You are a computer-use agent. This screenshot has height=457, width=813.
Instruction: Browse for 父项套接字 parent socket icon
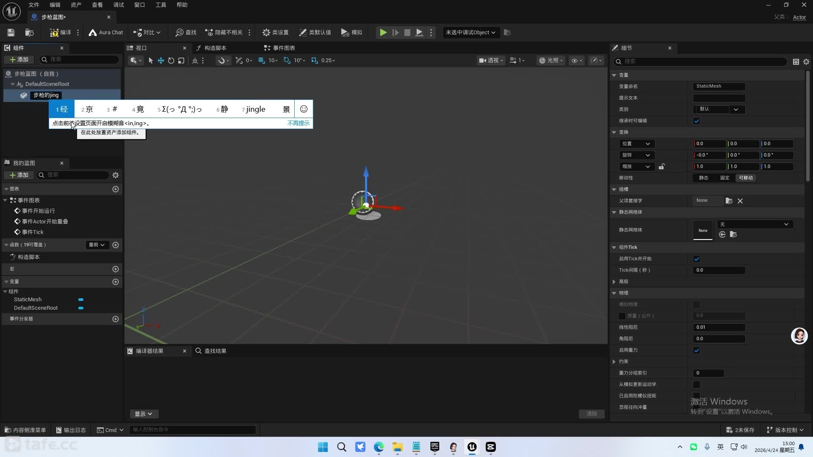(x=729, y=201)
